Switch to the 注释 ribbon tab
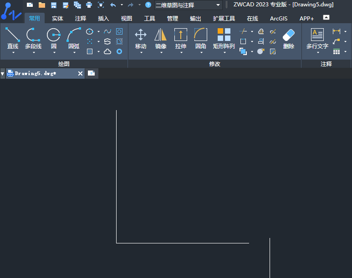Viewport: 352px width, 278px height. coord(81,18)
